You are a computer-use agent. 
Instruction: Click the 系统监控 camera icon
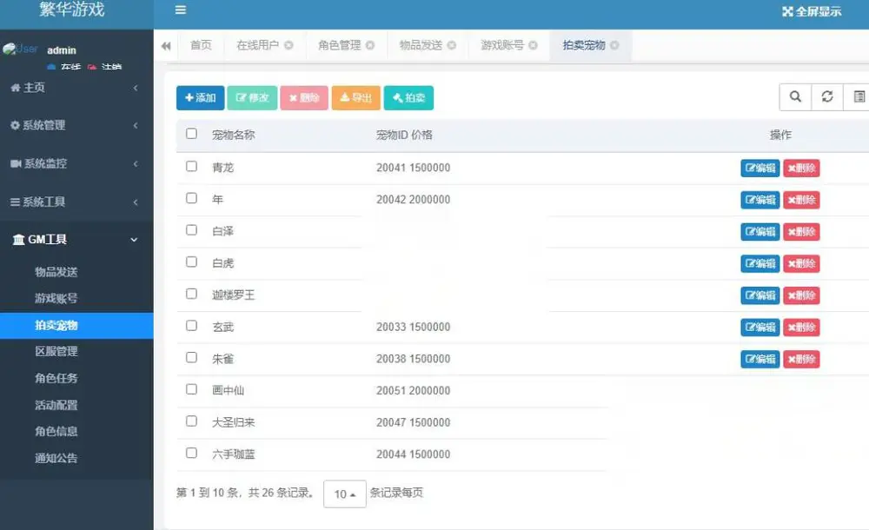click(x=16, y=163)
